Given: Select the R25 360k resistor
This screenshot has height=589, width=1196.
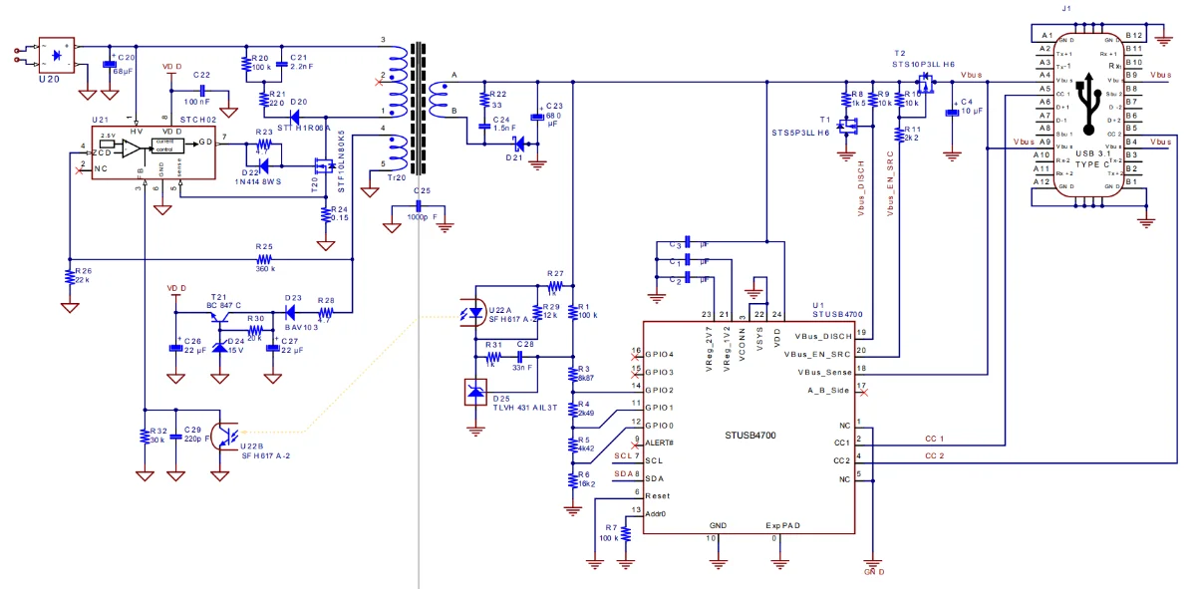Looking at the screenshot, I should (x=263, y=260).
